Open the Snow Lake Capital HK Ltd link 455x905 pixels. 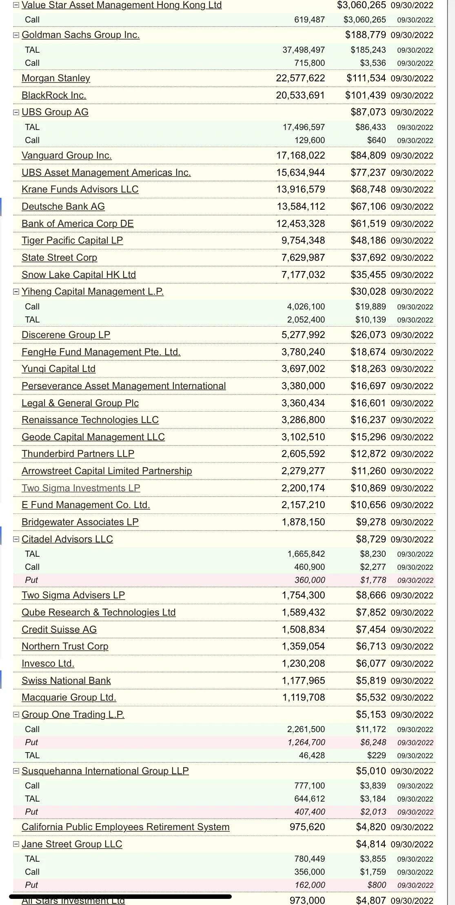pyautogui.click(x=79, y=275)
